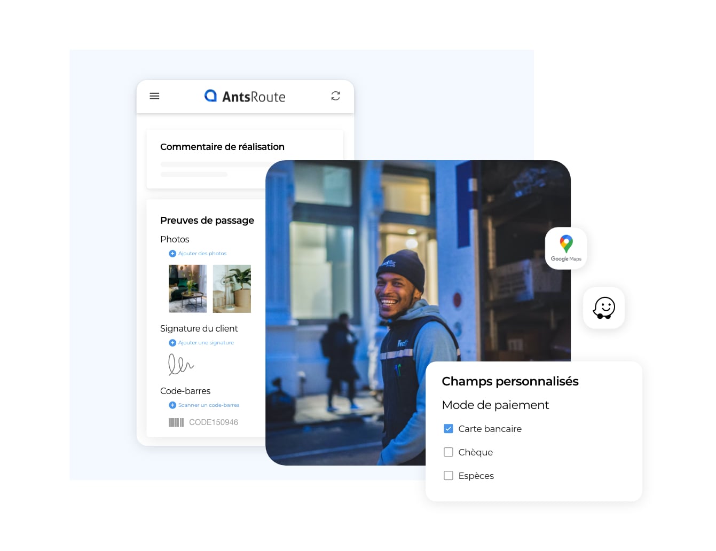Open the green sofa photo thumbnail
Viewport: 716px width, 551px height.
[x=187, y=289]
